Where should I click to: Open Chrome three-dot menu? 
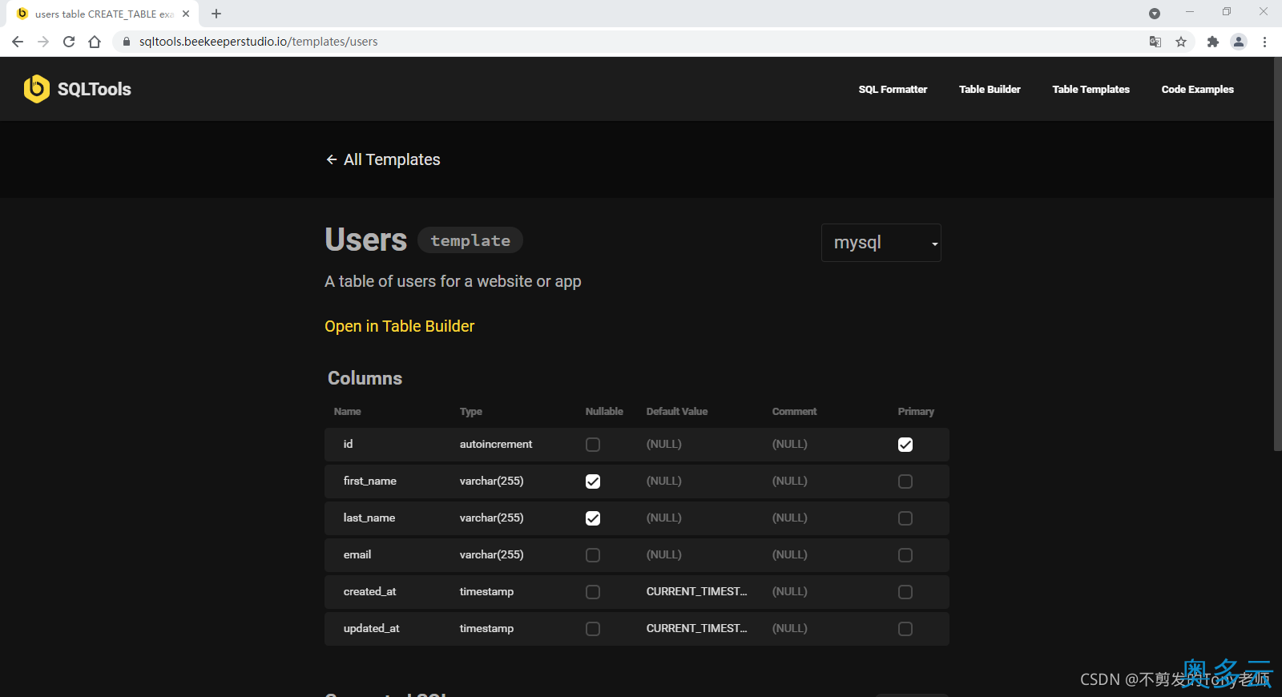1264,42
